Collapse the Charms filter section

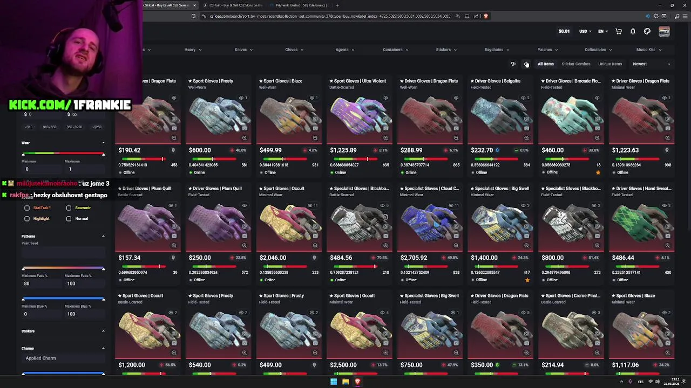pos(103,348)
